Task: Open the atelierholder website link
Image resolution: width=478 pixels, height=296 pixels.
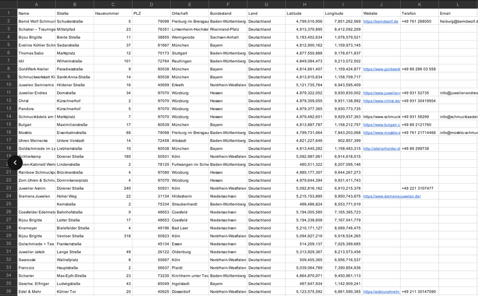Action: pos(381,149)
